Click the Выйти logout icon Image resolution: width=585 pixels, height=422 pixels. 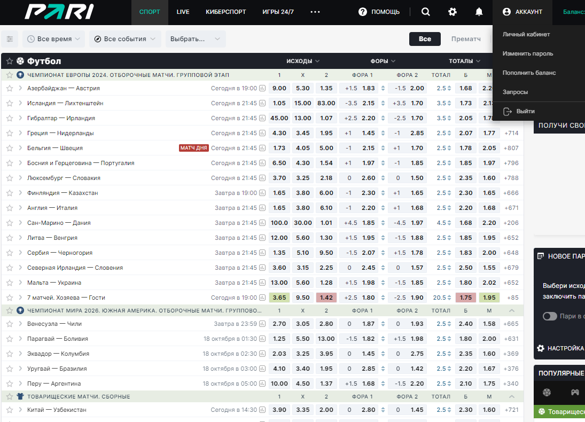[x=508, y=111]
